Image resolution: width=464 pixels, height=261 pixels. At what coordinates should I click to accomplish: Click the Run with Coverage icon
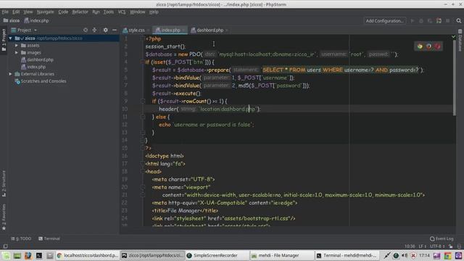pos(430,21)
